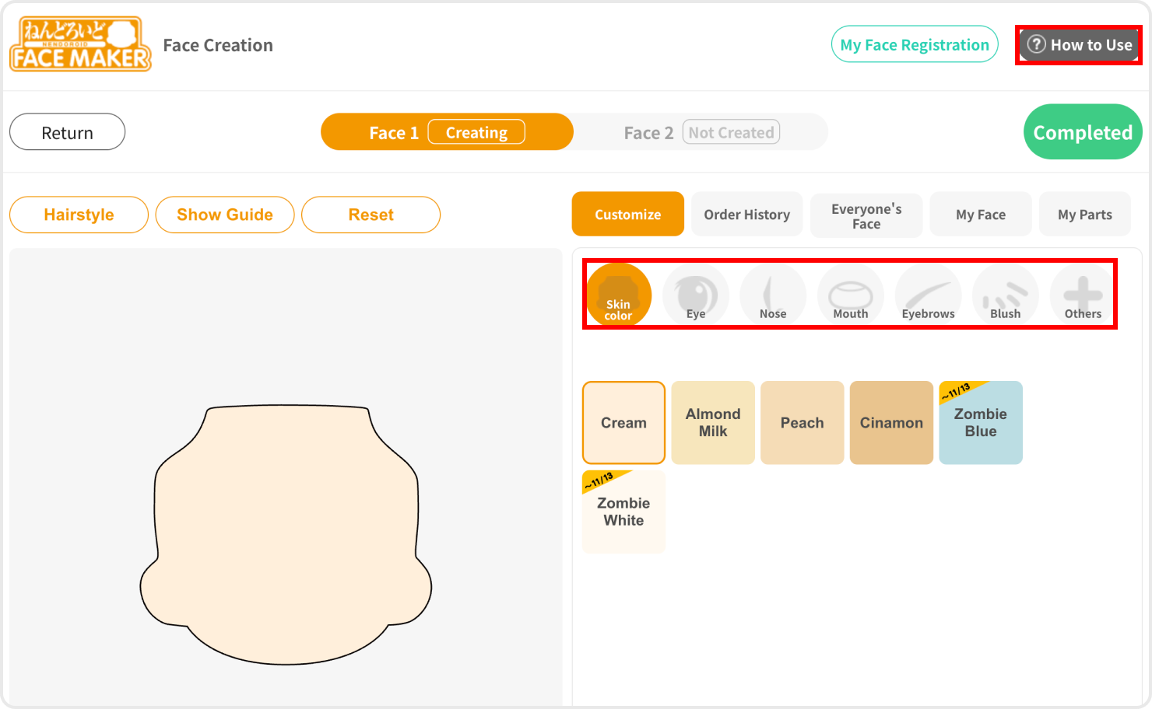Choose the Nose parts icon

(x=772, y=295)
